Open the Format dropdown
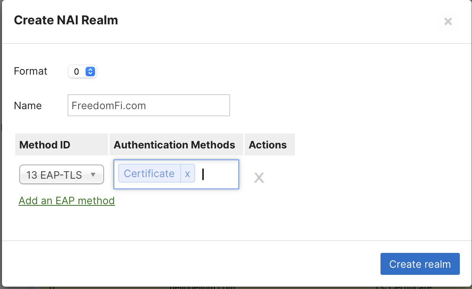 [x=82, y=71]
